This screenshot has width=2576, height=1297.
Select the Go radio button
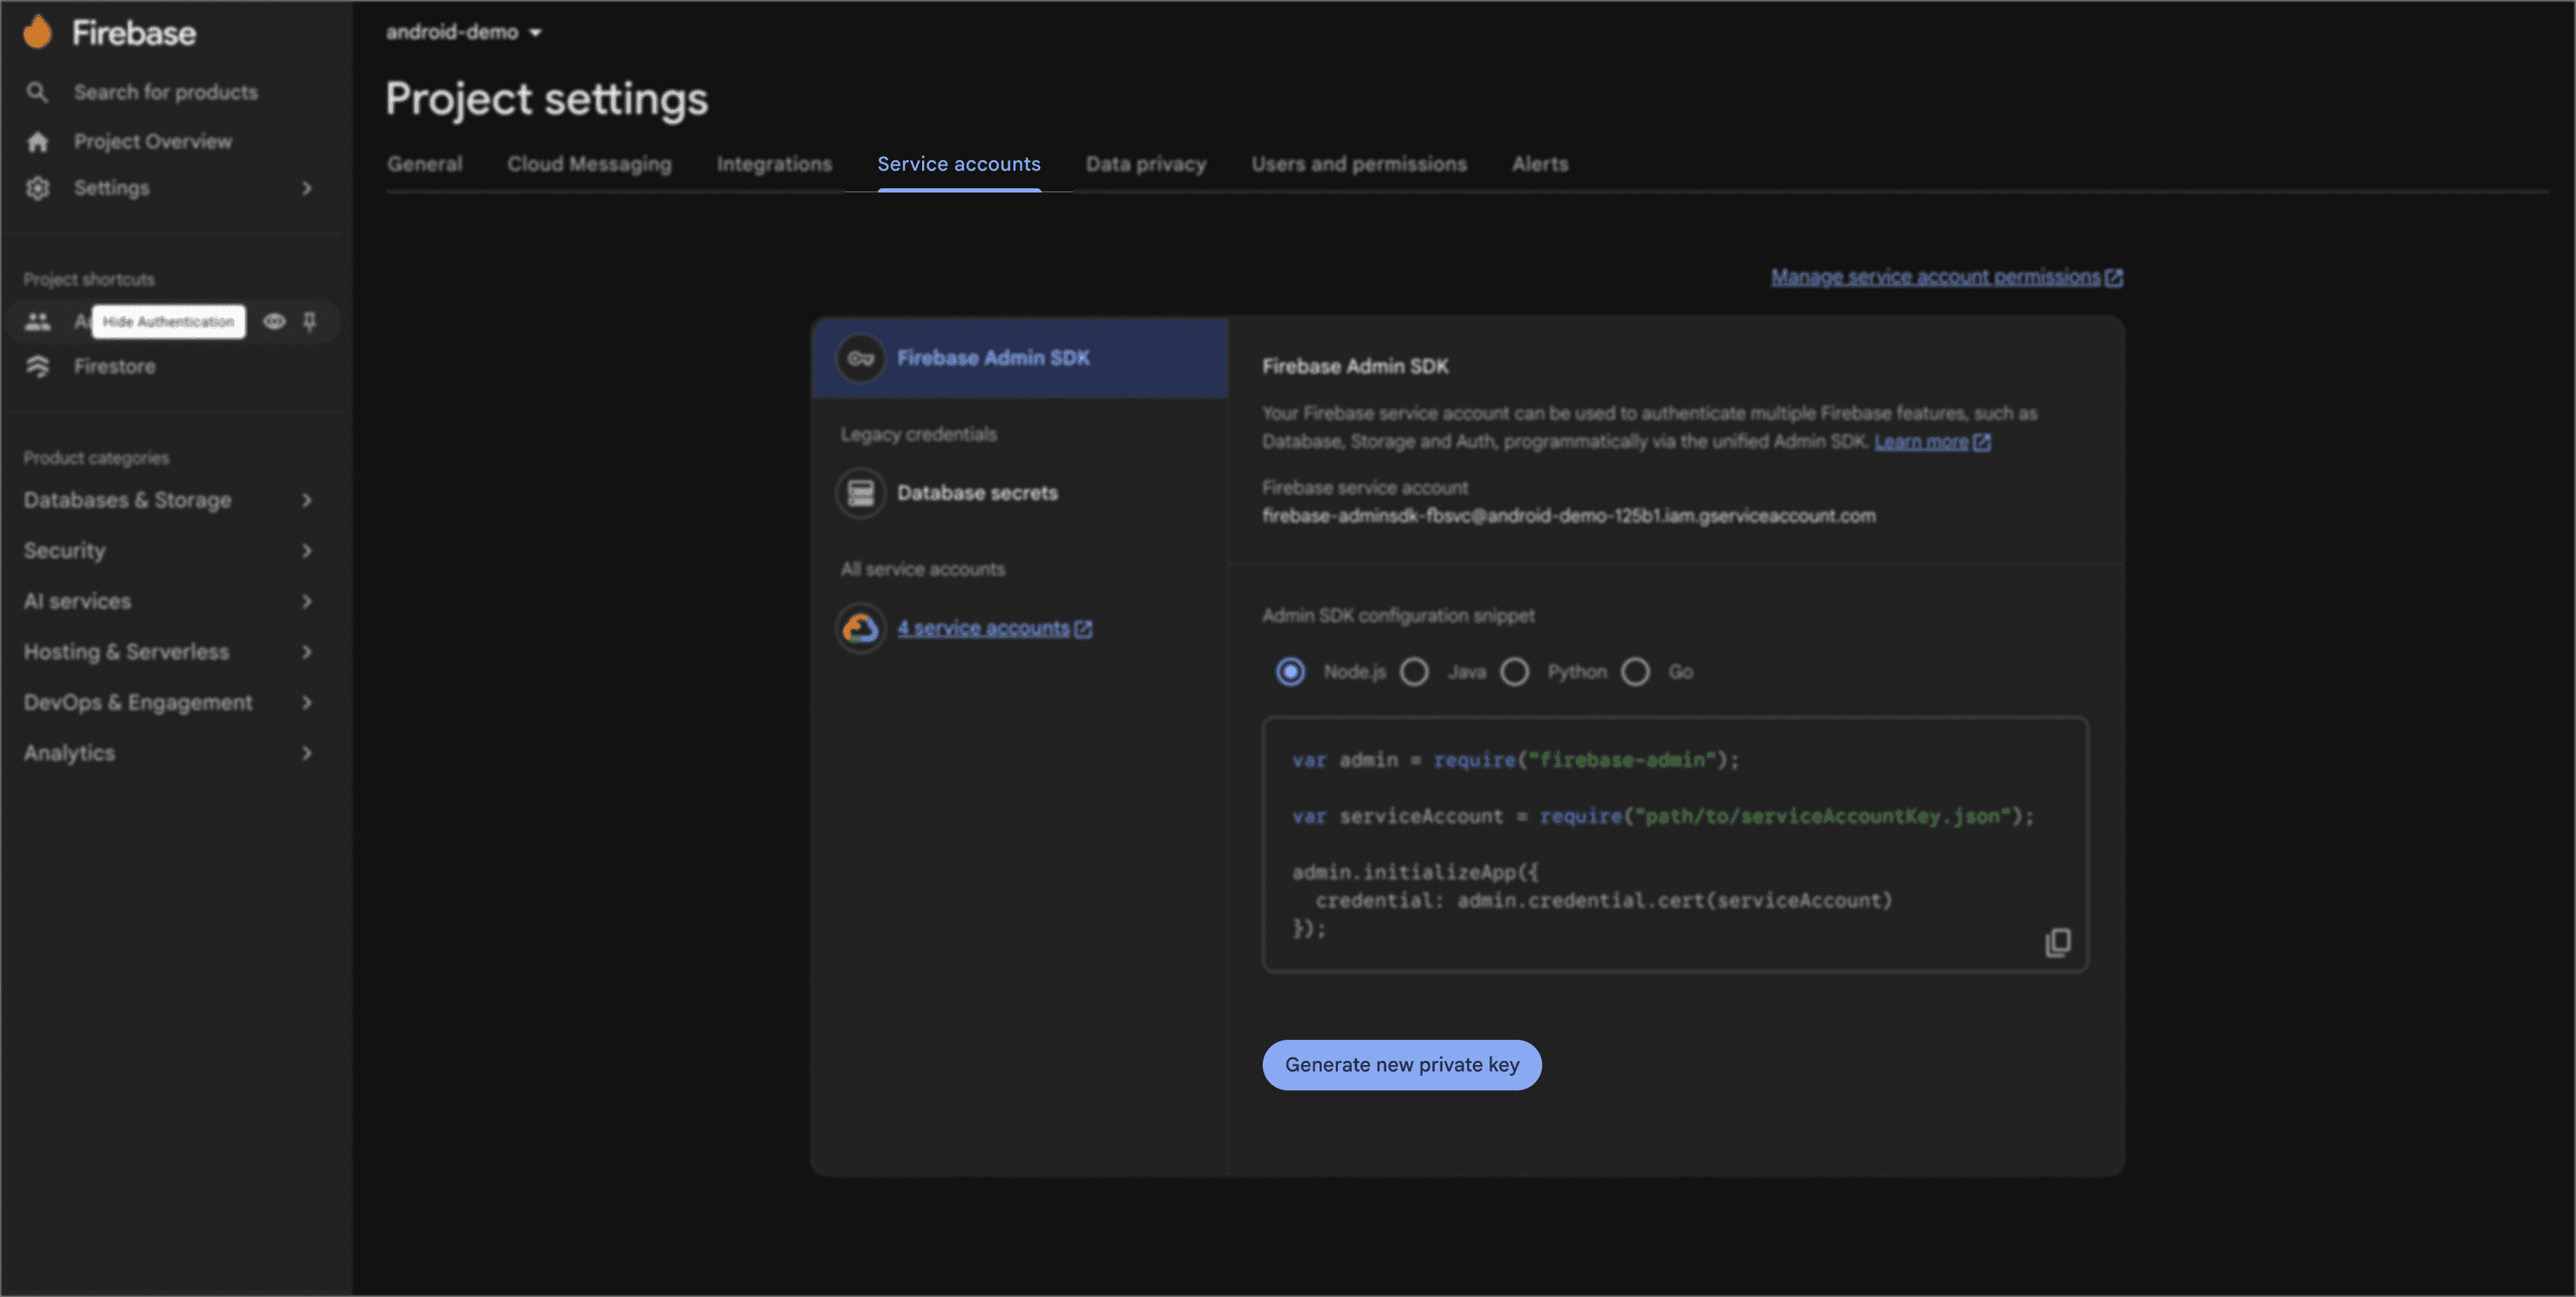(x=1636, y=672)
